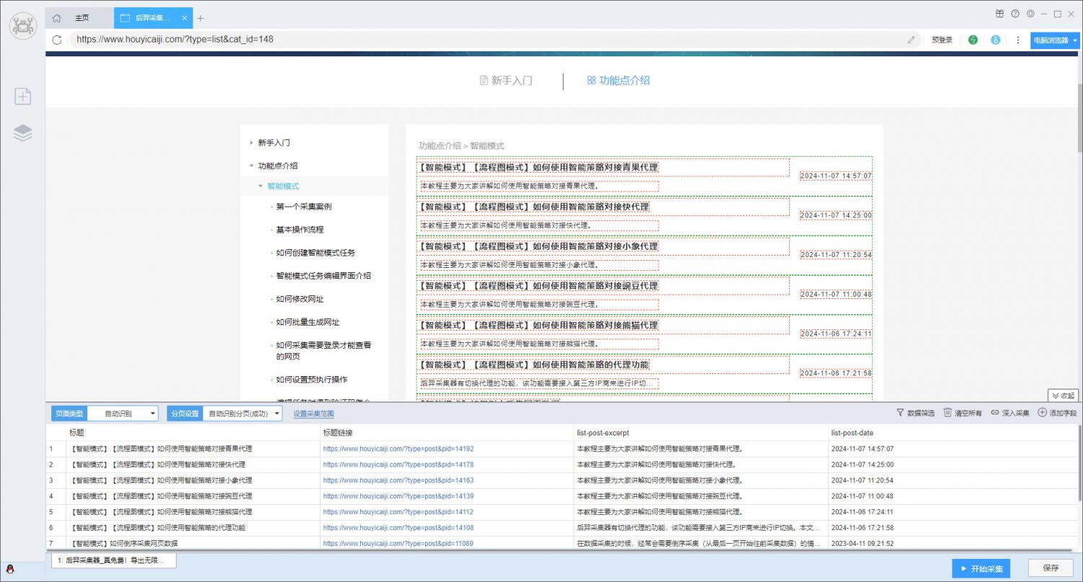Click the 开始采集 start button
Image resolution: width=1083 pixels, height=582 pixels.
[980, 568]
